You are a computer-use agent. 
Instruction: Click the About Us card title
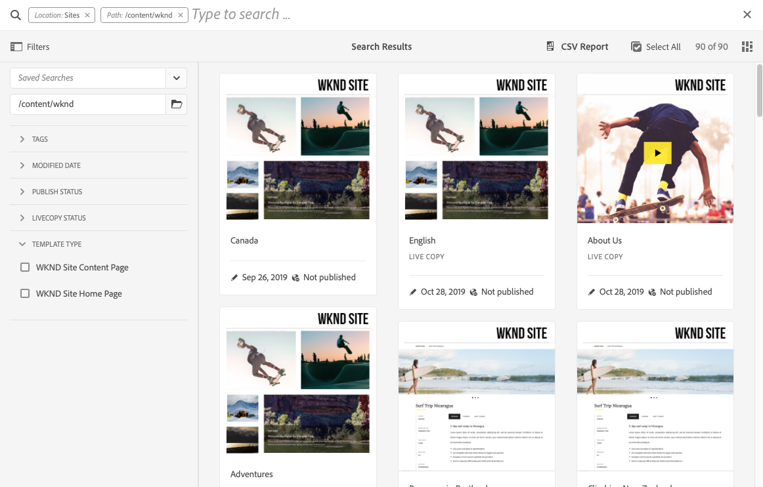(x=604, y=240)
